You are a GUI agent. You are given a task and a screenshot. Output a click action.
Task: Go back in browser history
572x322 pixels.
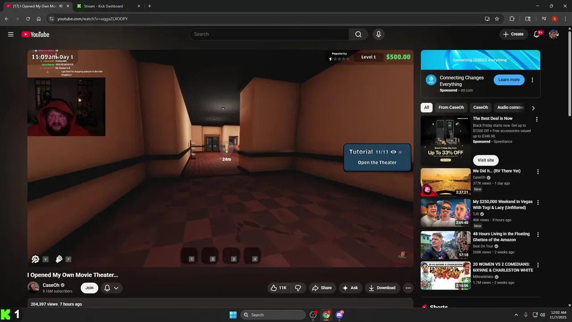(7, 19)
